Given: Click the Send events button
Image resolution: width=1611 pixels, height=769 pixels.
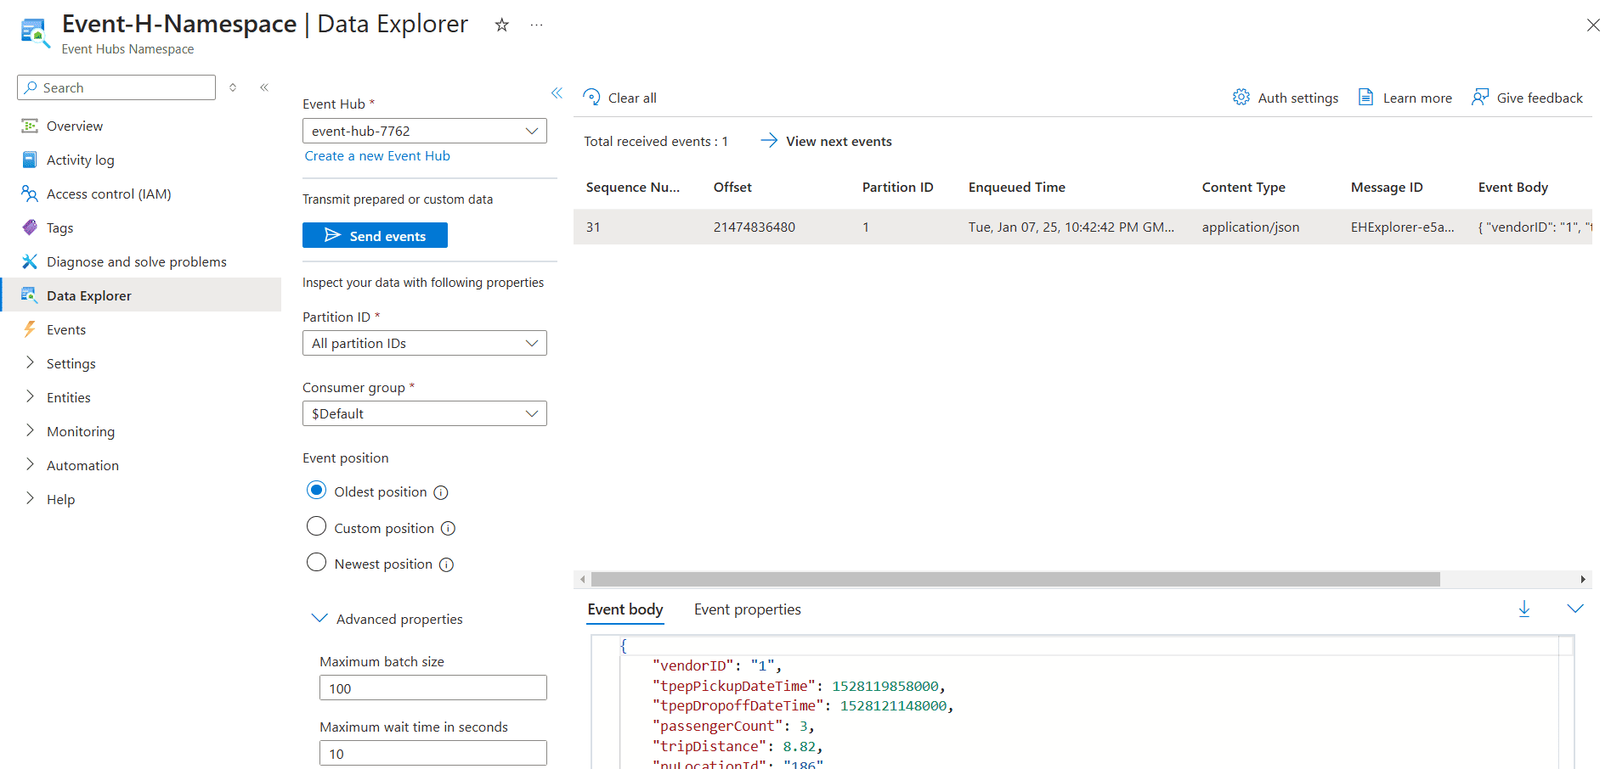Looking at the screenshot, I should click(x=375, y=235).
